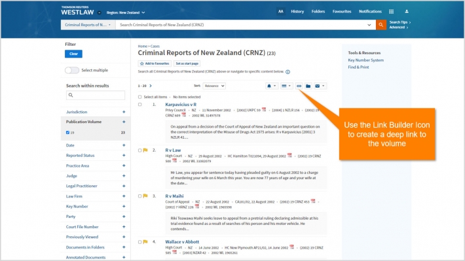Click the AA text size icon
Screen dimensions: 465x261
click(x=280, y=12)
